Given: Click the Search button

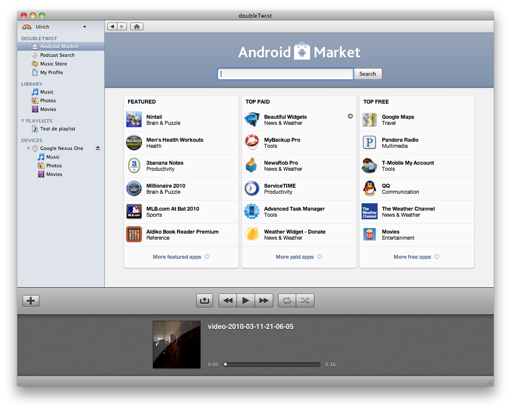Looking at the screenshot, I should tap(368, 74).
